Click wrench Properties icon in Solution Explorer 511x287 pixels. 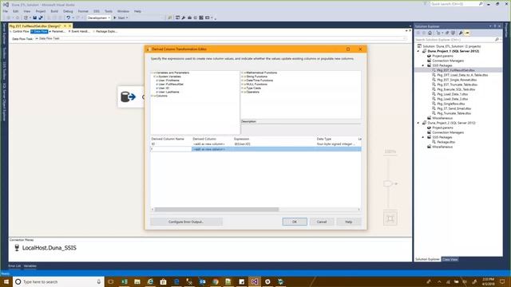tap(461, 33)
